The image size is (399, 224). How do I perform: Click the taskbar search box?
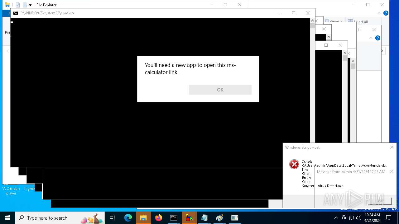coord(60,218)
